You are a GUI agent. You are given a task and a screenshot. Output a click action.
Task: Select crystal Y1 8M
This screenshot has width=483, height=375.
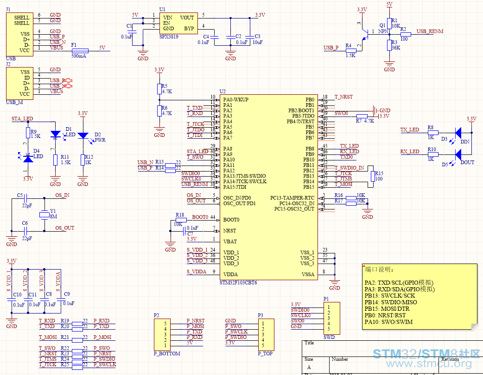pyautogui.click(x=44, y=215)
